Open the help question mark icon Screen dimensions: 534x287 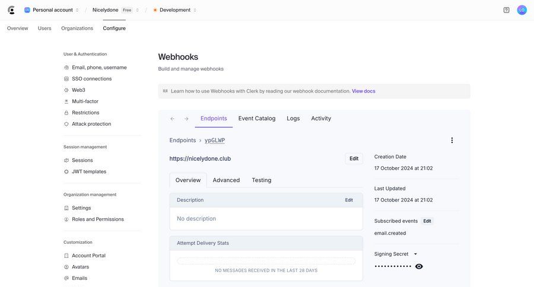pos(507,10)
